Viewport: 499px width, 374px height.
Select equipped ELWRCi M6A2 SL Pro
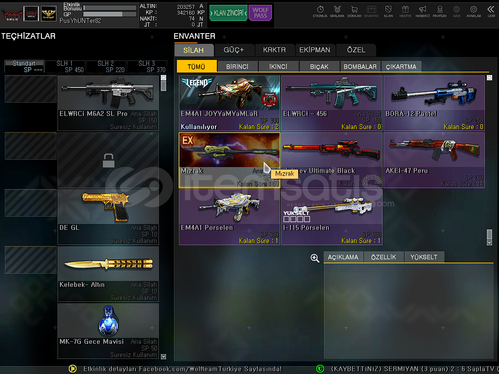108,103
